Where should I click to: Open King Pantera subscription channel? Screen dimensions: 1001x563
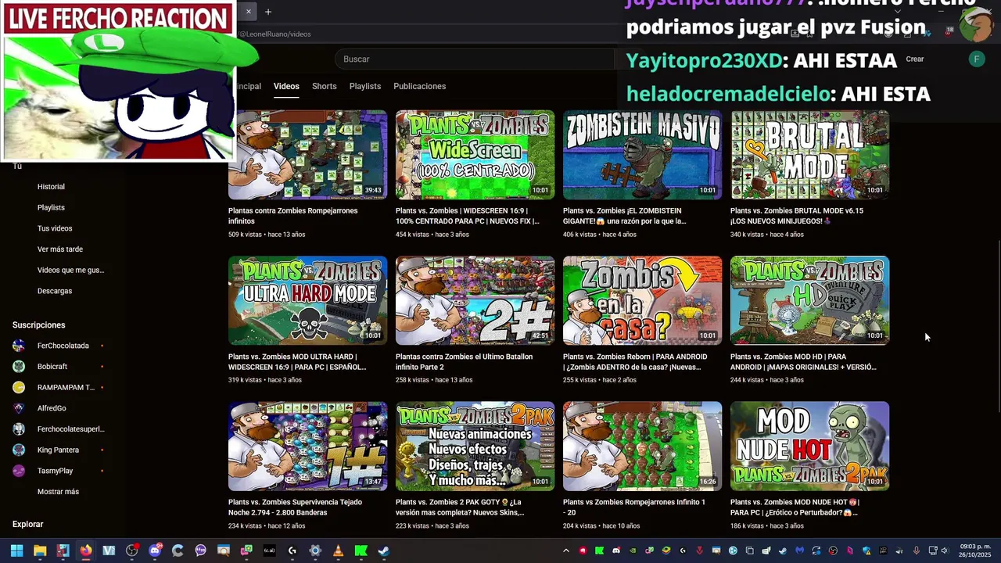(59, 450)
